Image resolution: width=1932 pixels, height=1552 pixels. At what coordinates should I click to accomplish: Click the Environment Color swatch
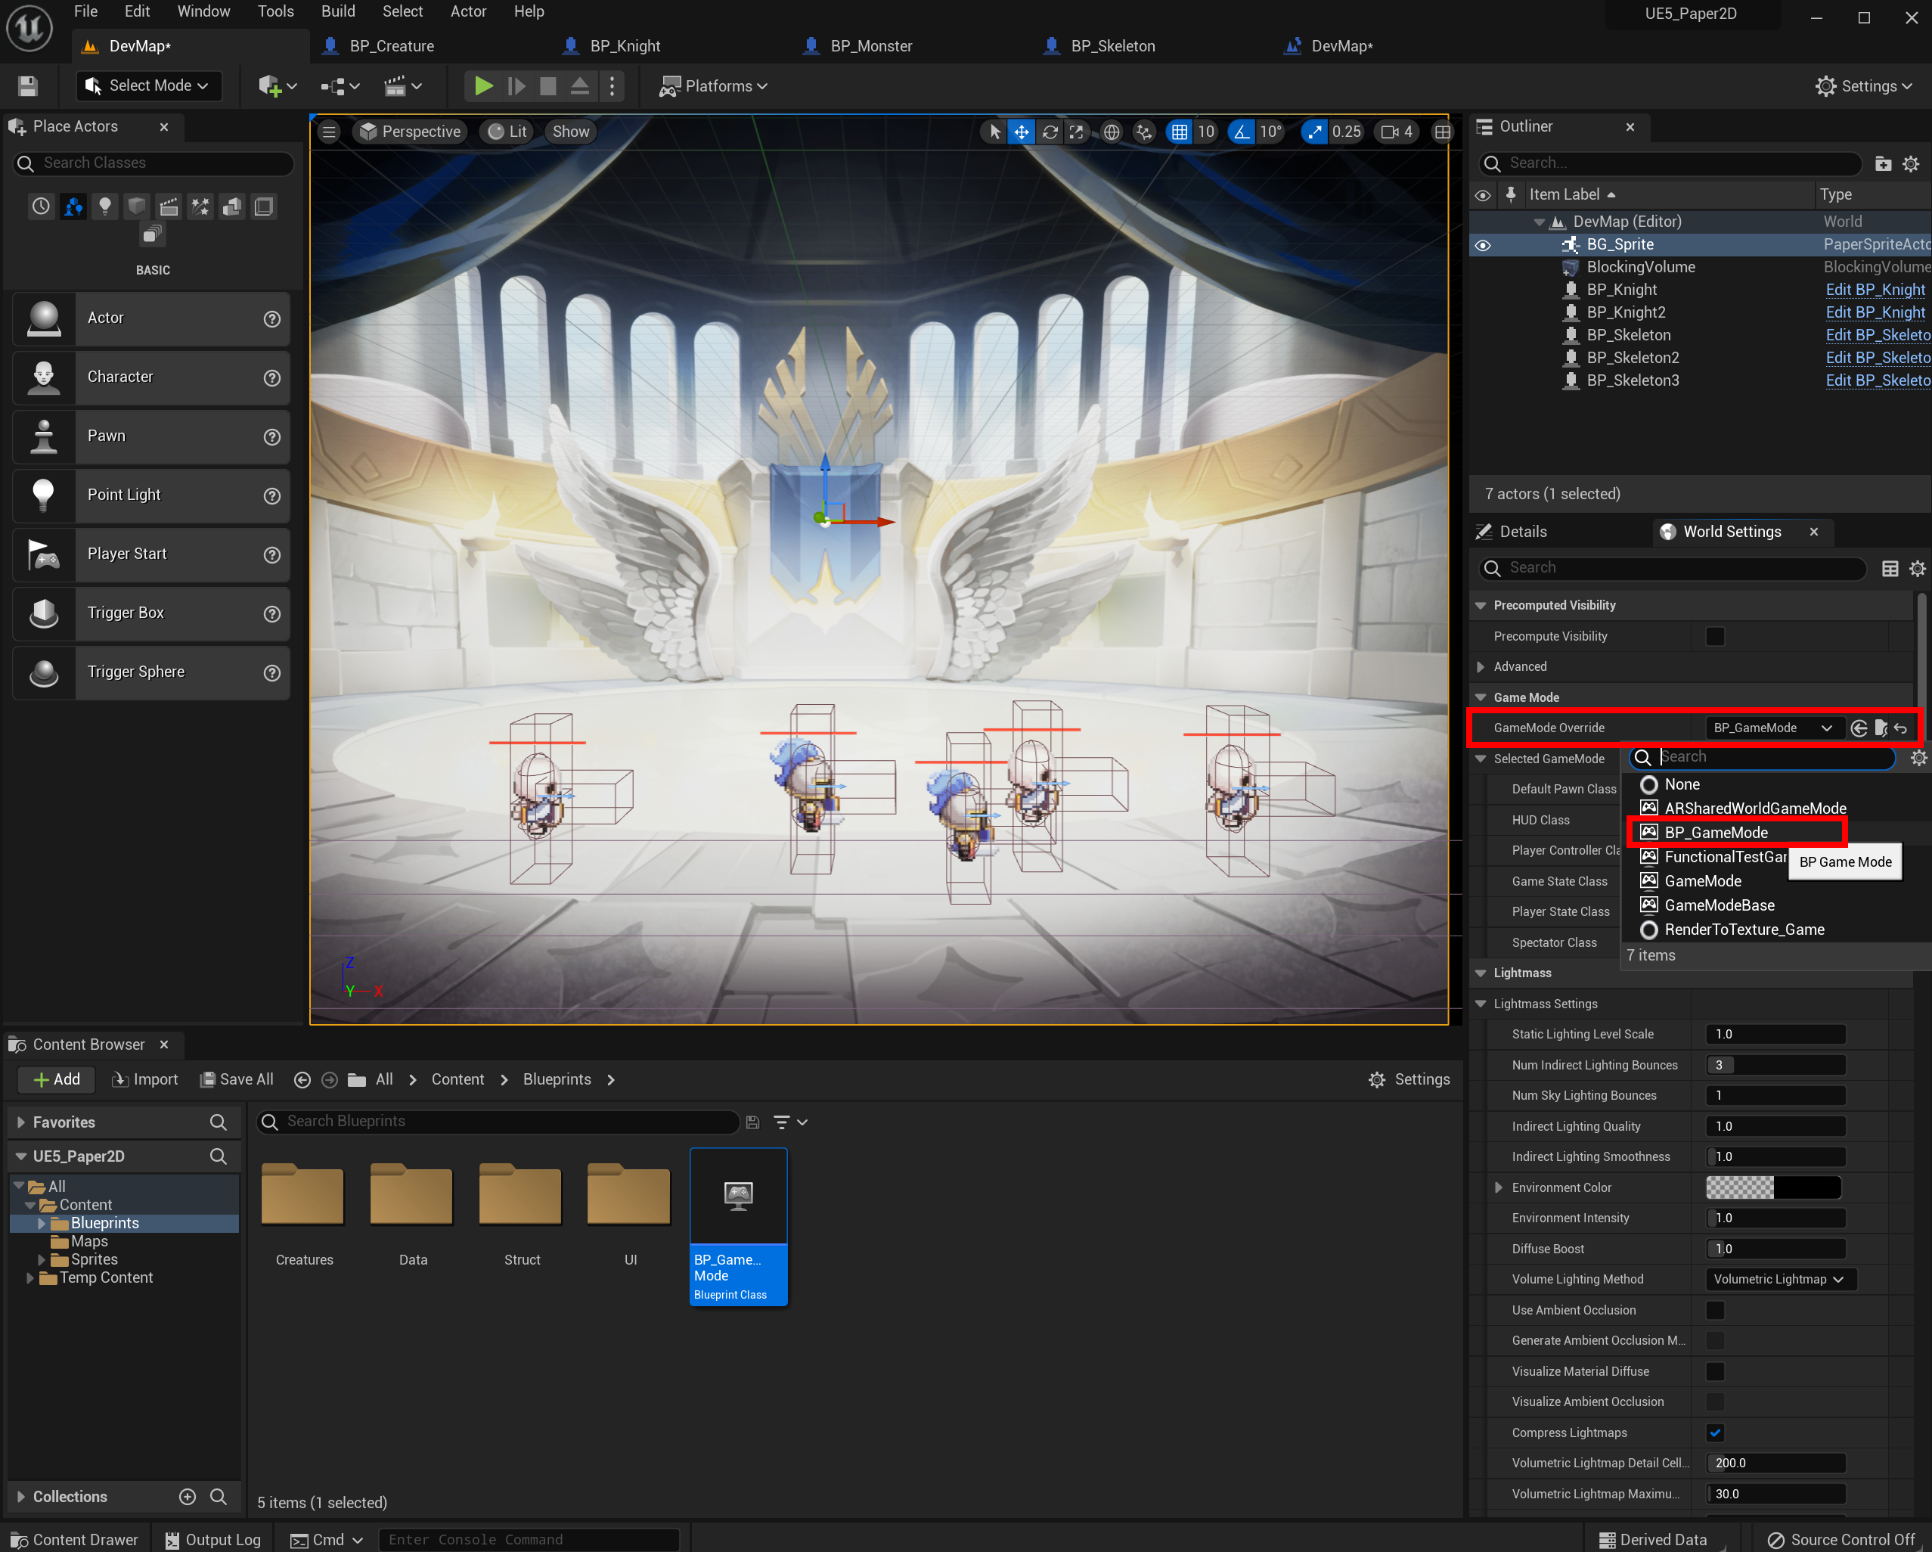coord(1773,1187)
